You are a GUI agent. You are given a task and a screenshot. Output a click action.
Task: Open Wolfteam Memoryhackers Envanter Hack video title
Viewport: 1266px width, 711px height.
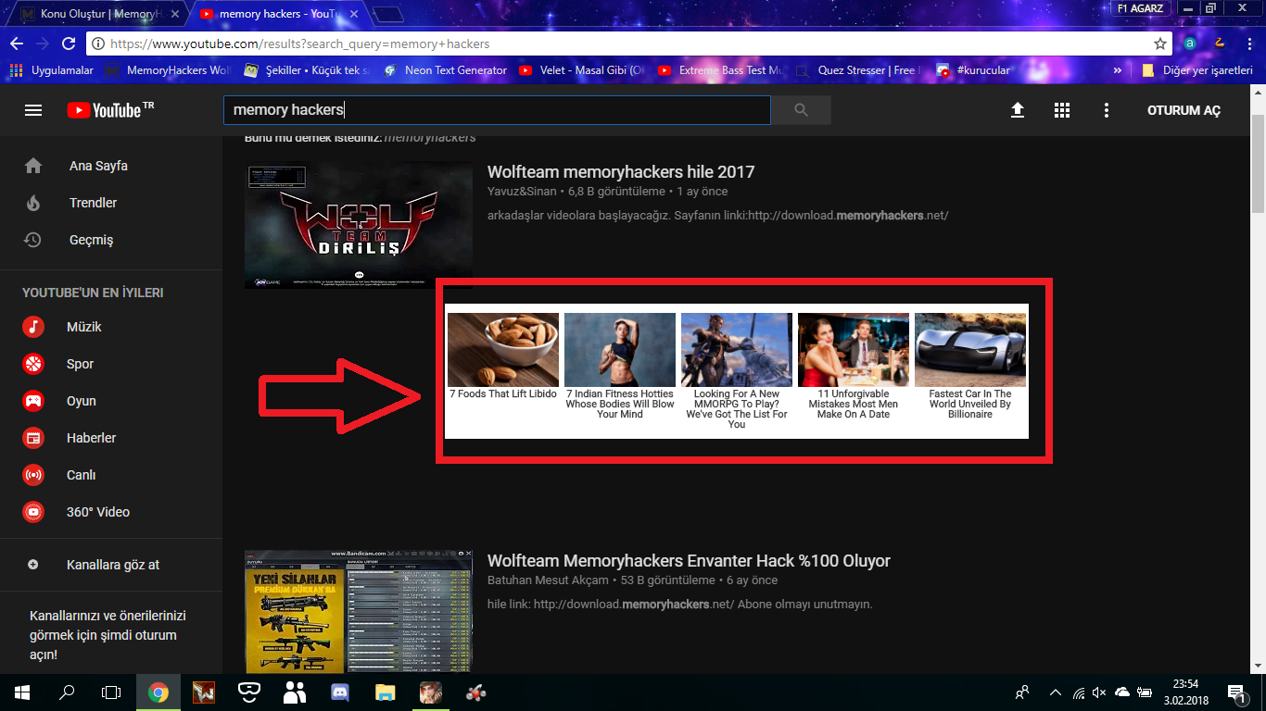click(x=689, y=560)
